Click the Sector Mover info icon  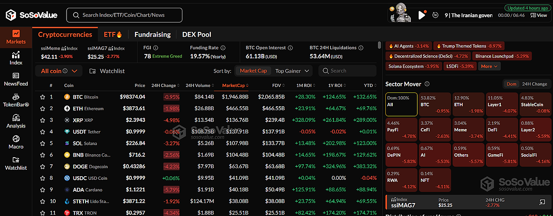[x=427, y=84]
